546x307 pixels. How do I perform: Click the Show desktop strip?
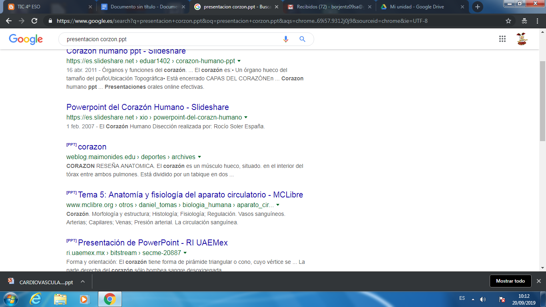[x=544, y=299]
